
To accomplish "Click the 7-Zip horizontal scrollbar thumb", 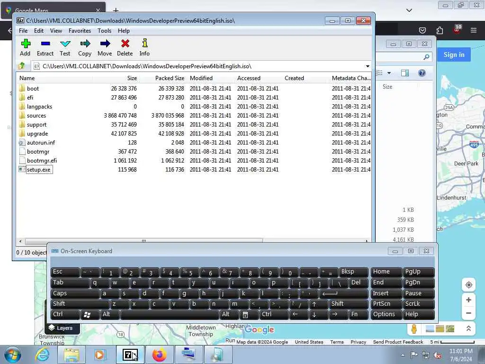I will click(x=144, y=240).
